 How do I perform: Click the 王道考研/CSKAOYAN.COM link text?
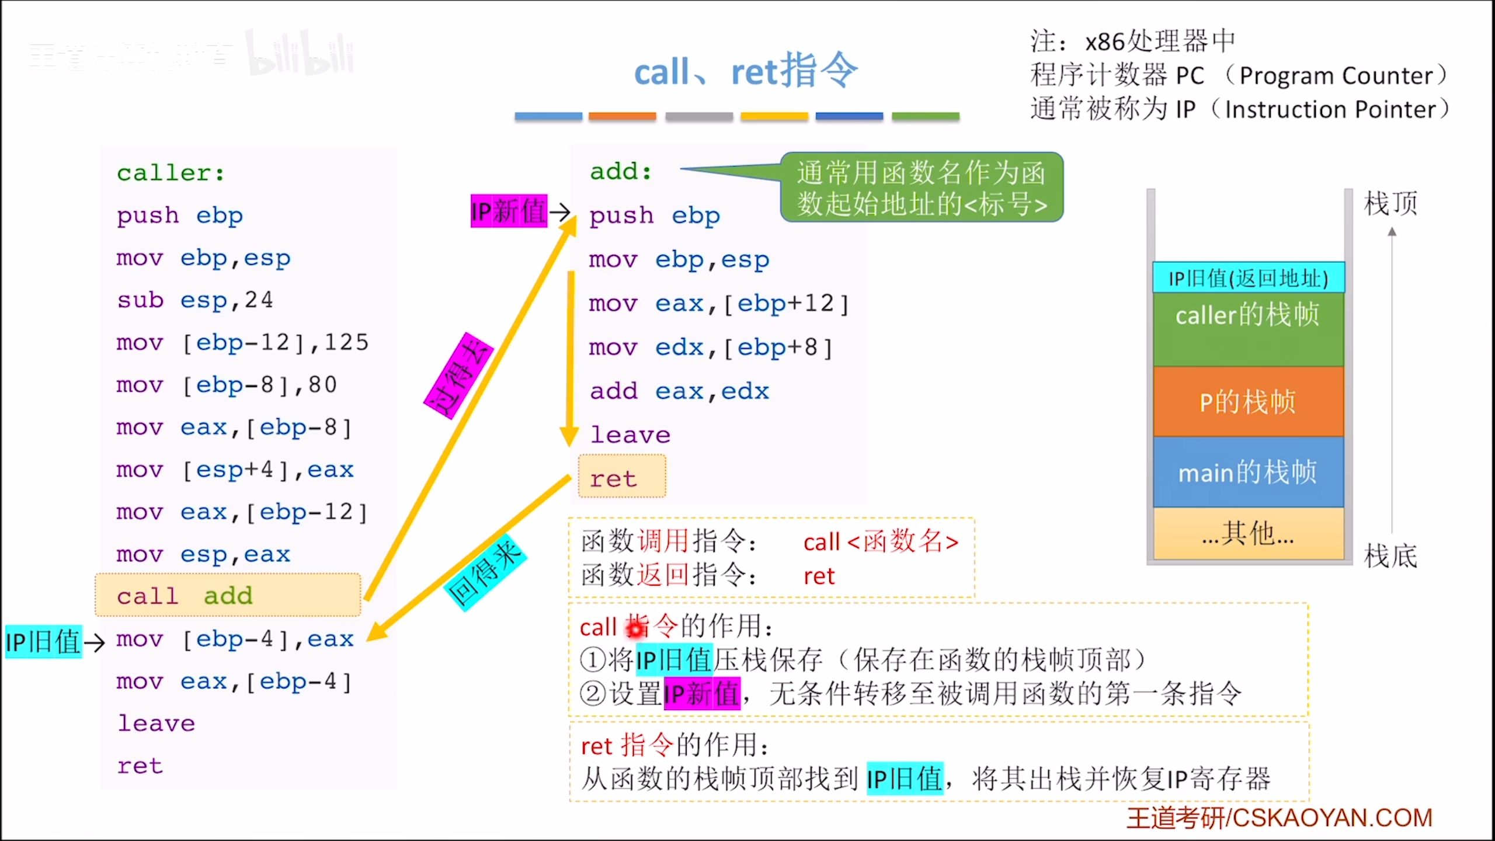click(x=1279, y=818)
